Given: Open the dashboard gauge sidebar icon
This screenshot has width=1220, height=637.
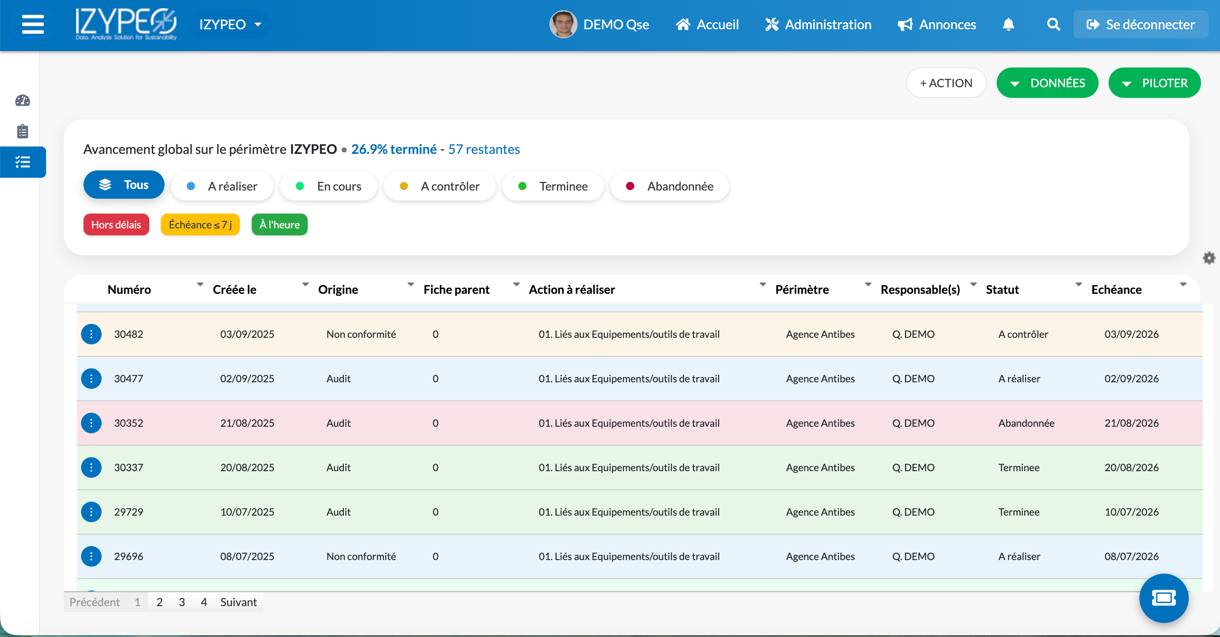Looking at the screenshot, I should [x=23, y=100].
